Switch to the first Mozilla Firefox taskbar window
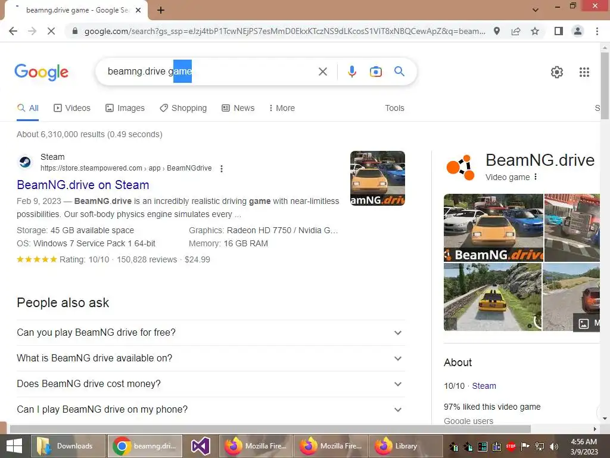610x458 pixels. click(x=257, y=446)
